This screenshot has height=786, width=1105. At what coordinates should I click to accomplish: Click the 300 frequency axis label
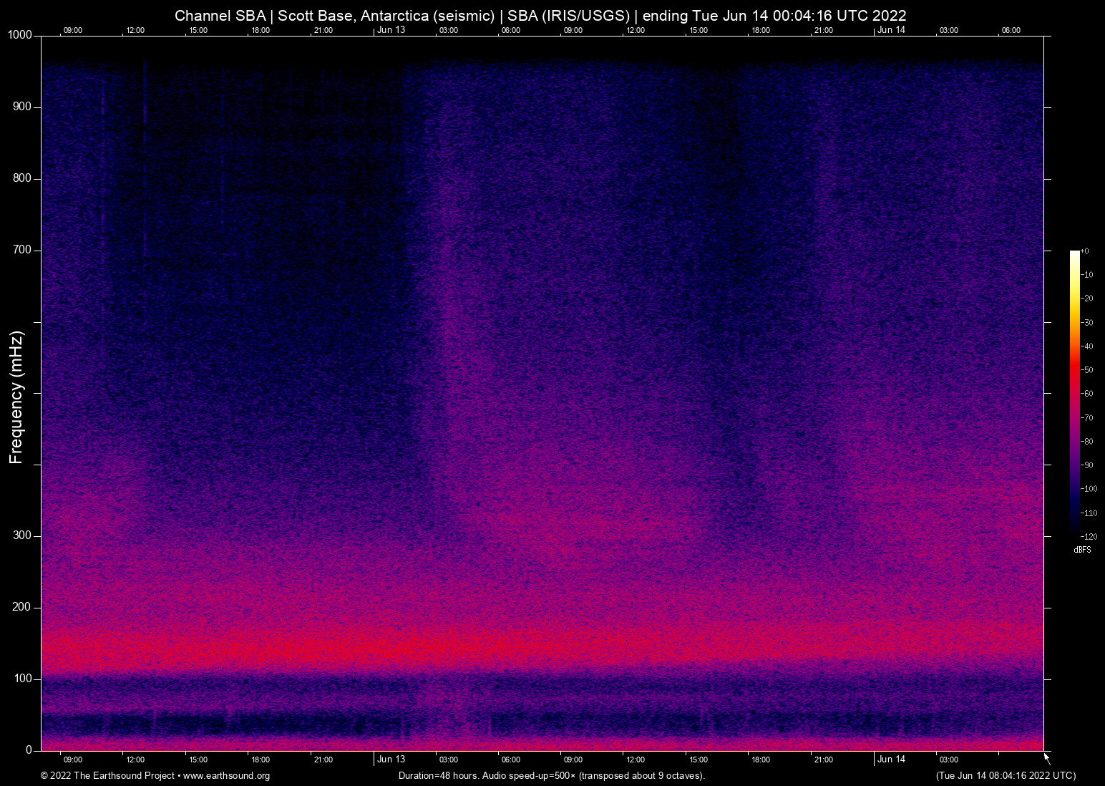tap(22, 536)
